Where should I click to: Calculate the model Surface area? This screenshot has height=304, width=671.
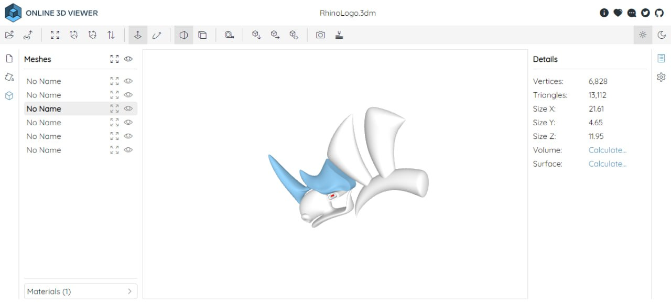pyautogui.click(x=607, y=164)
